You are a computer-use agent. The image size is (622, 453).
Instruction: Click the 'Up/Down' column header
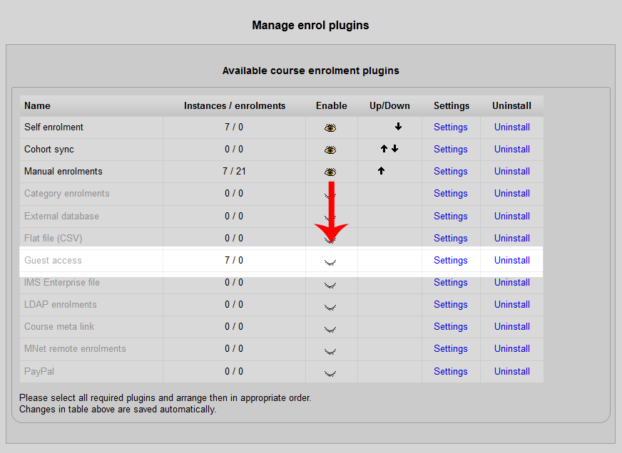click(389, 105)
